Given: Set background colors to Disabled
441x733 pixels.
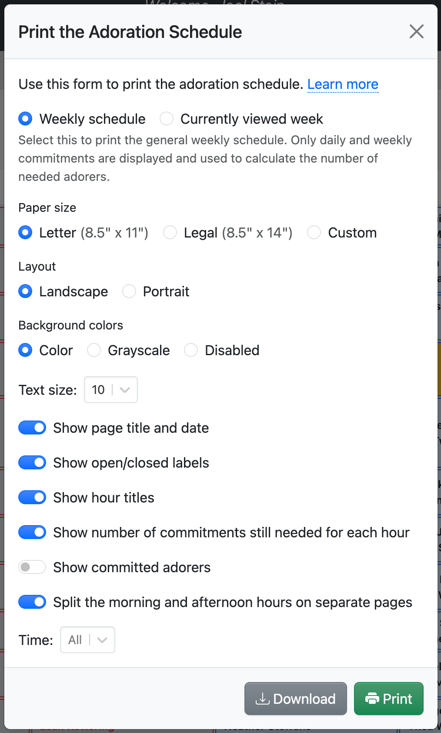Looking at the screenshot, I should pos(191,350).
